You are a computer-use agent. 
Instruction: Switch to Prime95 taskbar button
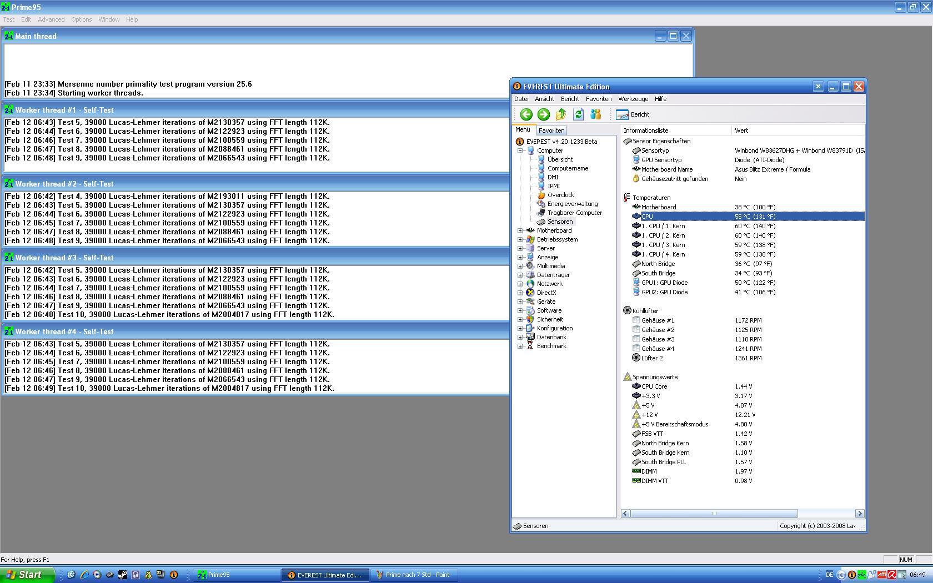coord(237,575)
